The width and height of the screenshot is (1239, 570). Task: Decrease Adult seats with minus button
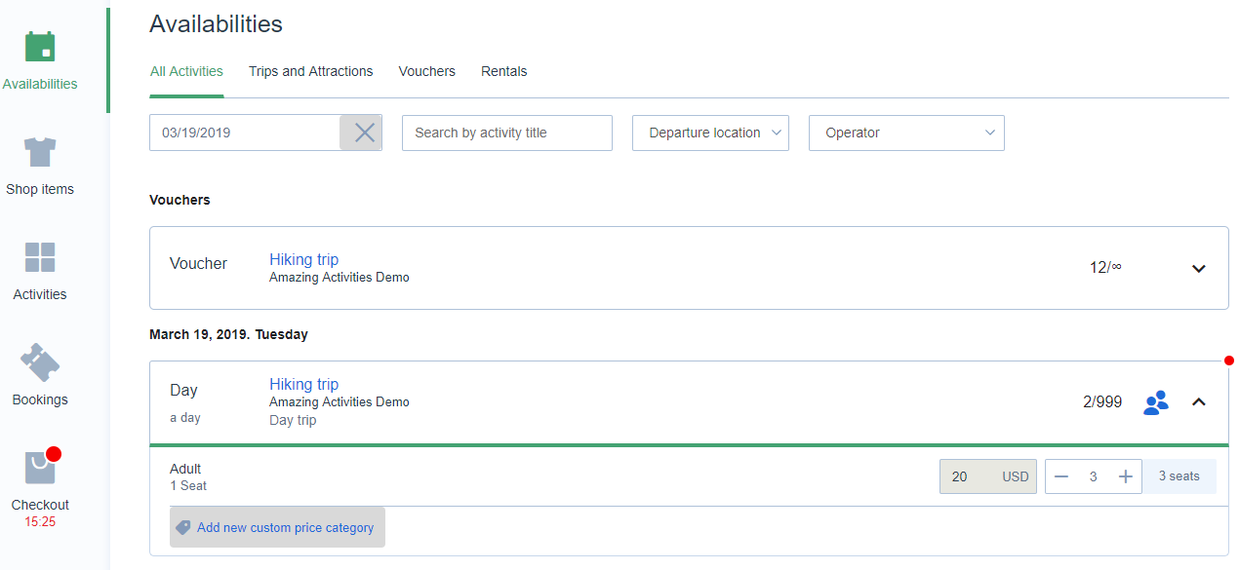click(x=1061, y=476)
